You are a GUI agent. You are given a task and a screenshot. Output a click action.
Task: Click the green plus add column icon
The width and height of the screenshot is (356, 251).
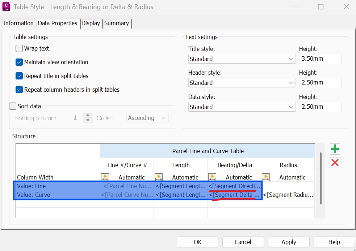(x=335, y=149)
